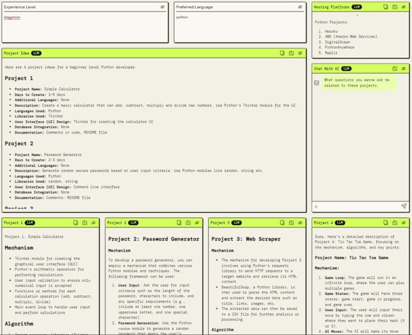Image resolution: width=412 pixels, height=335 pixels.
Task: Open Hosting Platforms card settings sliders icon
Action: pos(403,7)
